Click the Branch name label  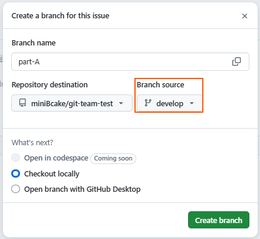(x=34, y=42)
